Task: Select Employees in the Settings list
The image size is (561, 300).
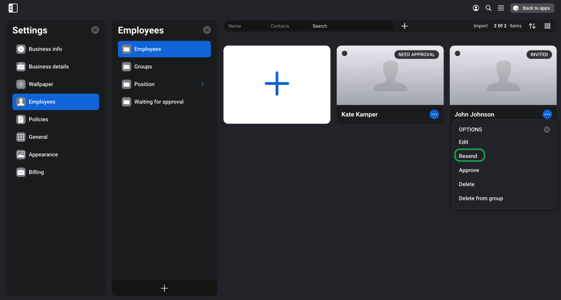Action: tap(56, 102)
